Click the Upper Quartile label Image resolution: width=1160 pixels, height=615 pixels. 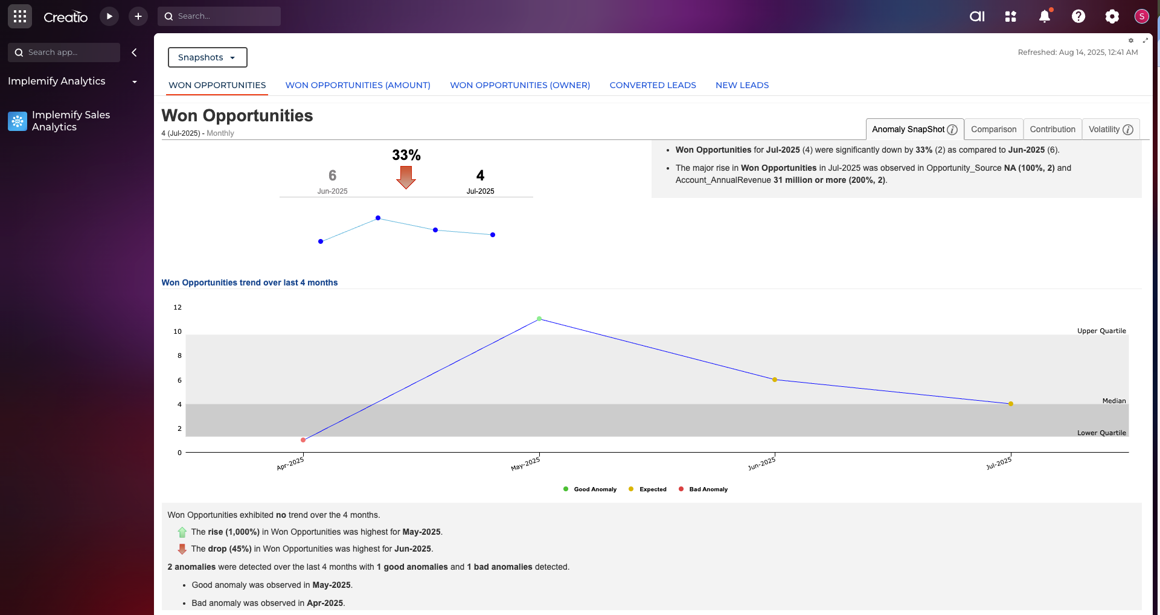1101,331
